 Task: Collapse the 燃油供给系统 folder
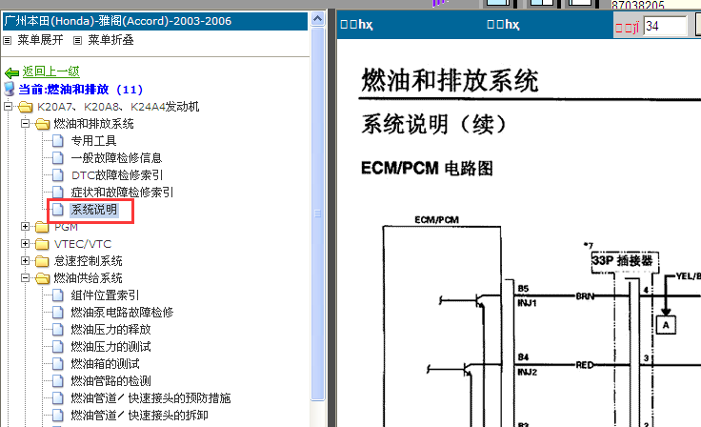pyautogui.click(x=25, y=278)
